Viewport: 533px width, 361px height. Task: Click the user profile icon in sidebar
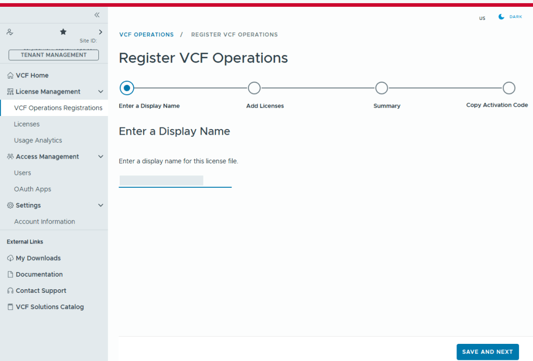point(10,32)
